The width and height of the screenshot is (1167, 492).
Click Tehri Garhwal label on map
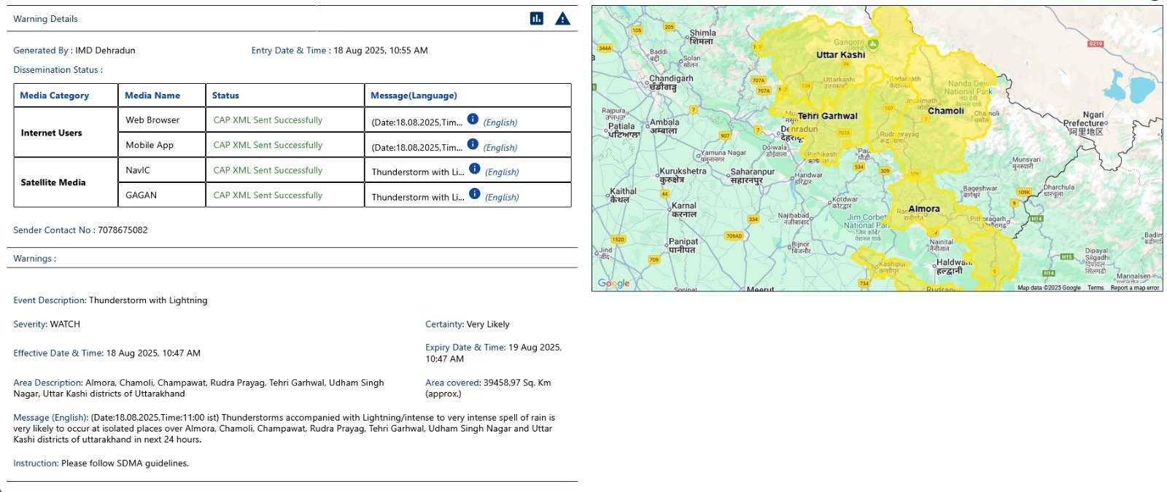pos(828,116)
